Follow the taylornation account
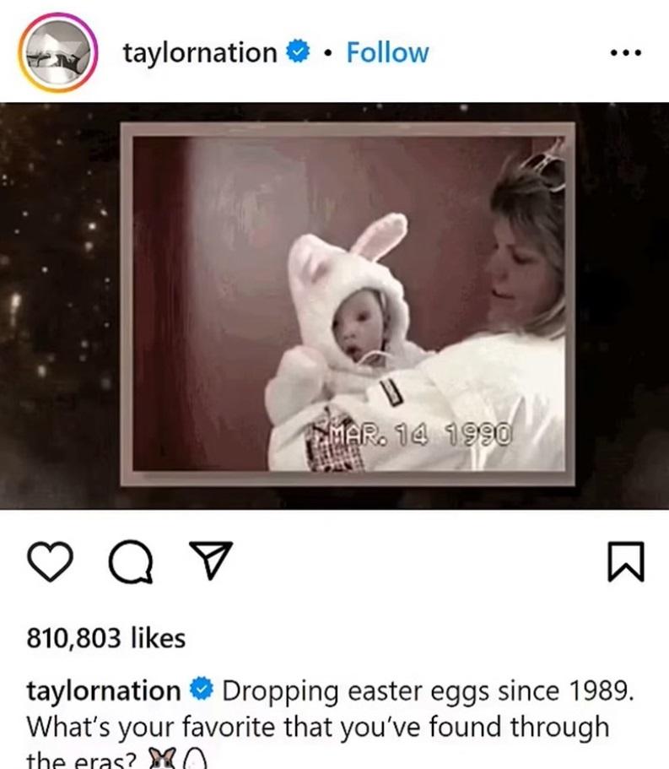 387,52
